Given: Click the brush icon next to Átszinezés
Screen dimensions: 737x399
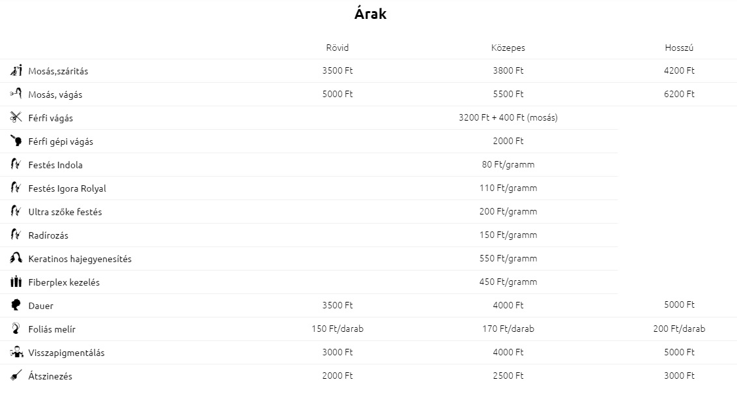Looking at the screenshot, I should pos(16,376).
